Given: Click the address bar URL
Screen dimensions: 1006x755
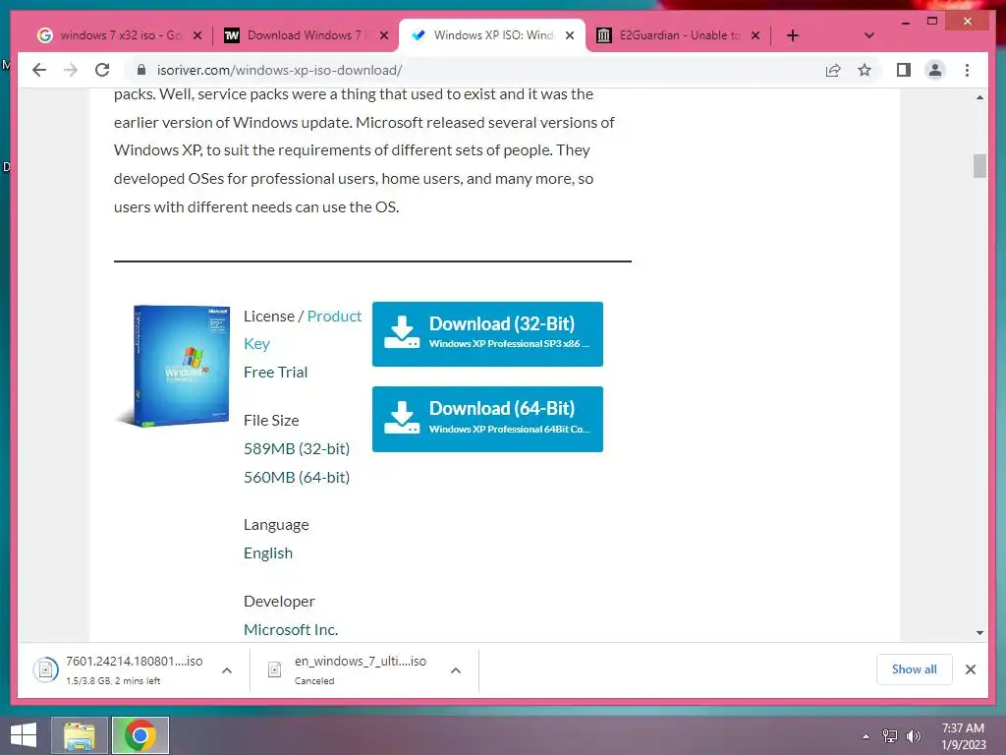Looking at the screenshot, I should pyautogui.click(x=279, y=70).
